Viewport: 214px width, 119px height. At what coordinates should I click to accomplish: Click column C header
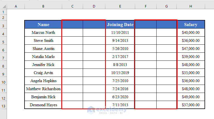[x=72, y=6]
